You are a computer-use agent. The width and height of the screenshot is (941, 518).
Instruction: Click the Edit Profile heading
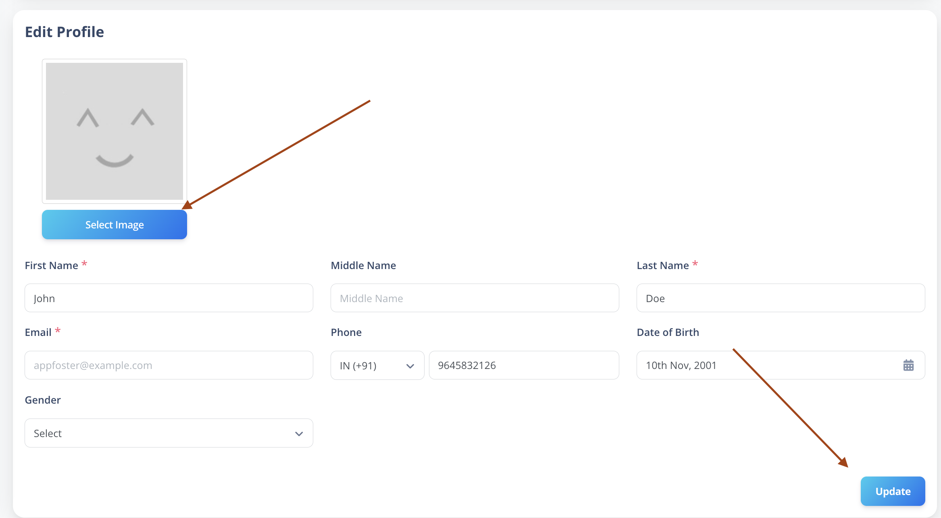[65, 32]
